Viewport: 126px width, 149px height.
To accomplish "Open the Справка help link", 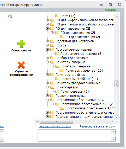I will coord(111,10).
